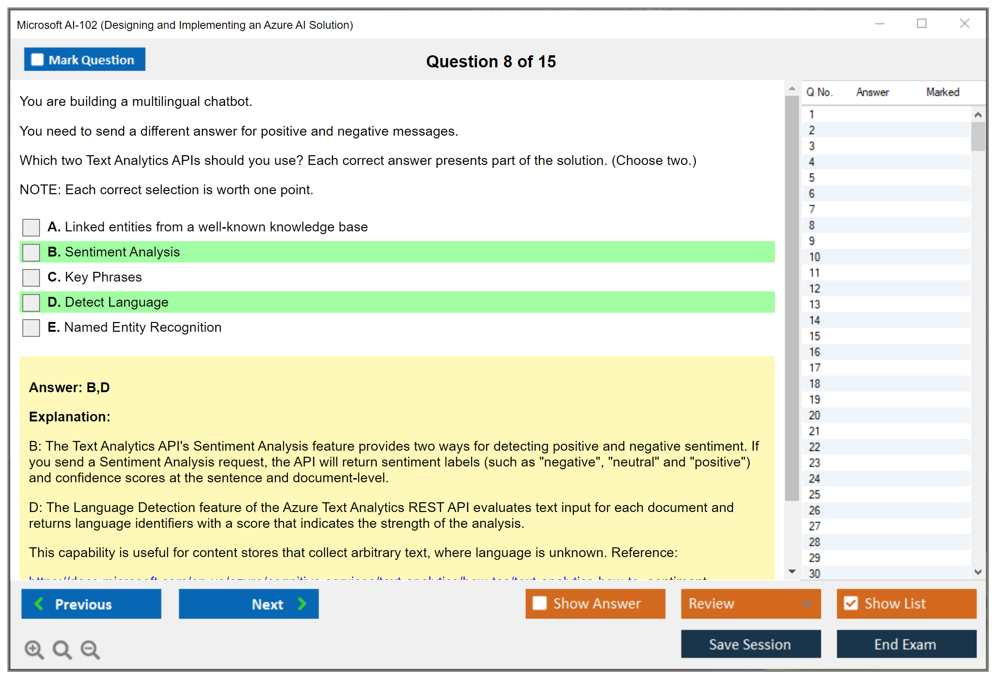Select question 12 in the list

click(814, 289)
